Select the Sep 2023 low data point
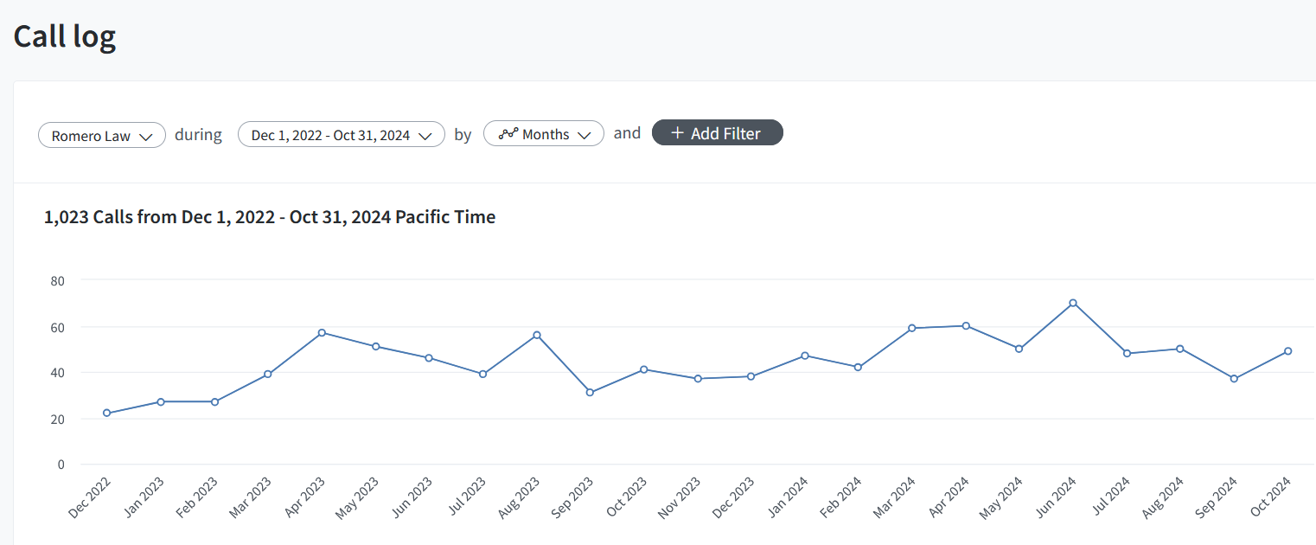The height and width of the screenshot is (545, 1316). pos(590,393)
